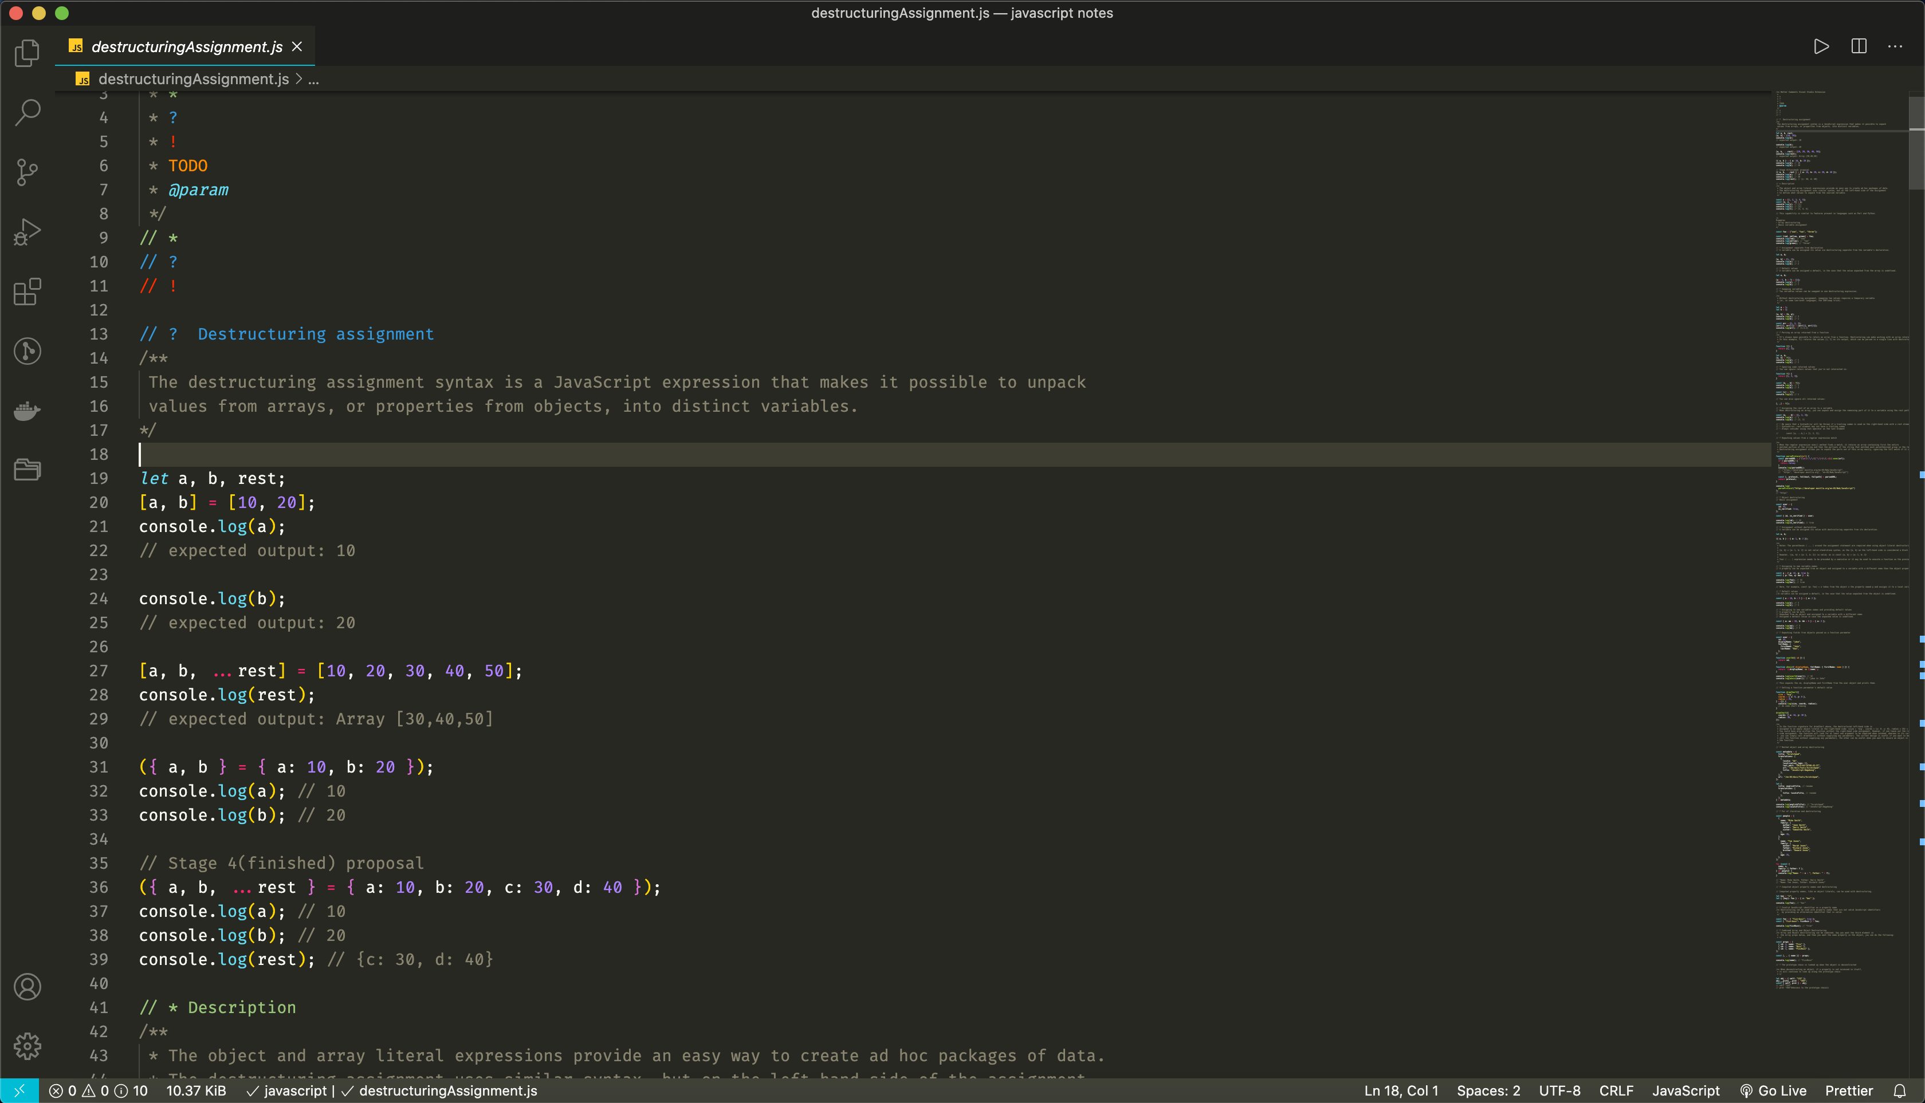
Task: Open the Manage gear settings icon
Action: click(27, 1045)
